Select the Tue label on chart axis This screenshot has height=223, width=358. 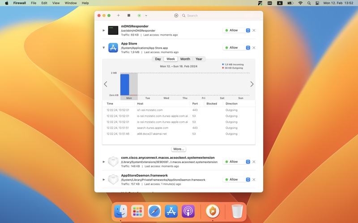click(148, 98)
